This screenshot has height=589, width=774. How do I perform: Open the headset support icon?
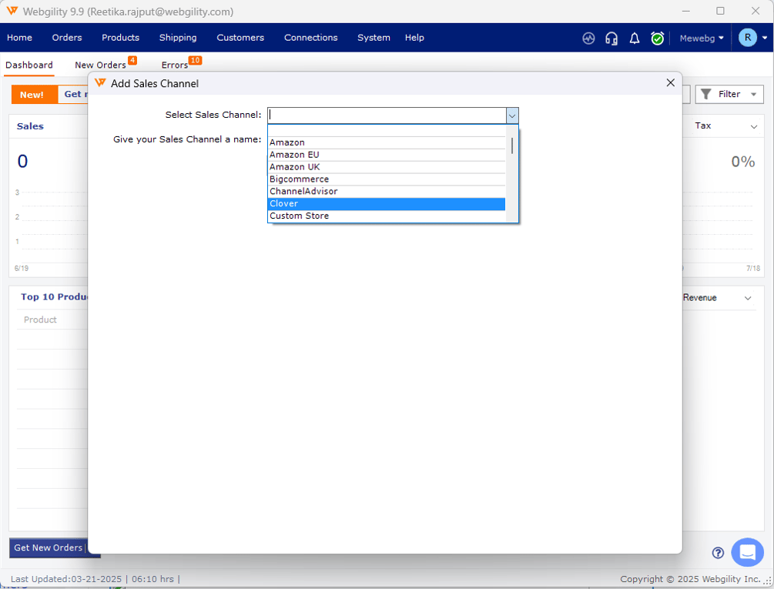(x=611, y=38)
